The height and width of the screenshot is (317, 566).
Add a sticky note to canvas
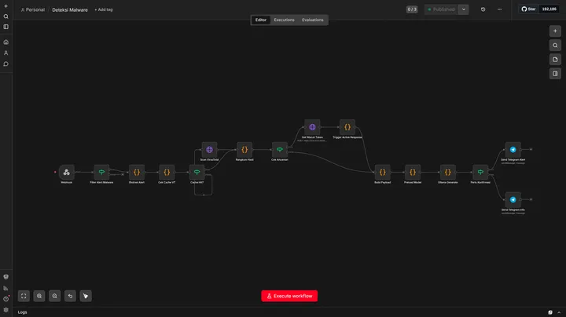point(555,60)
